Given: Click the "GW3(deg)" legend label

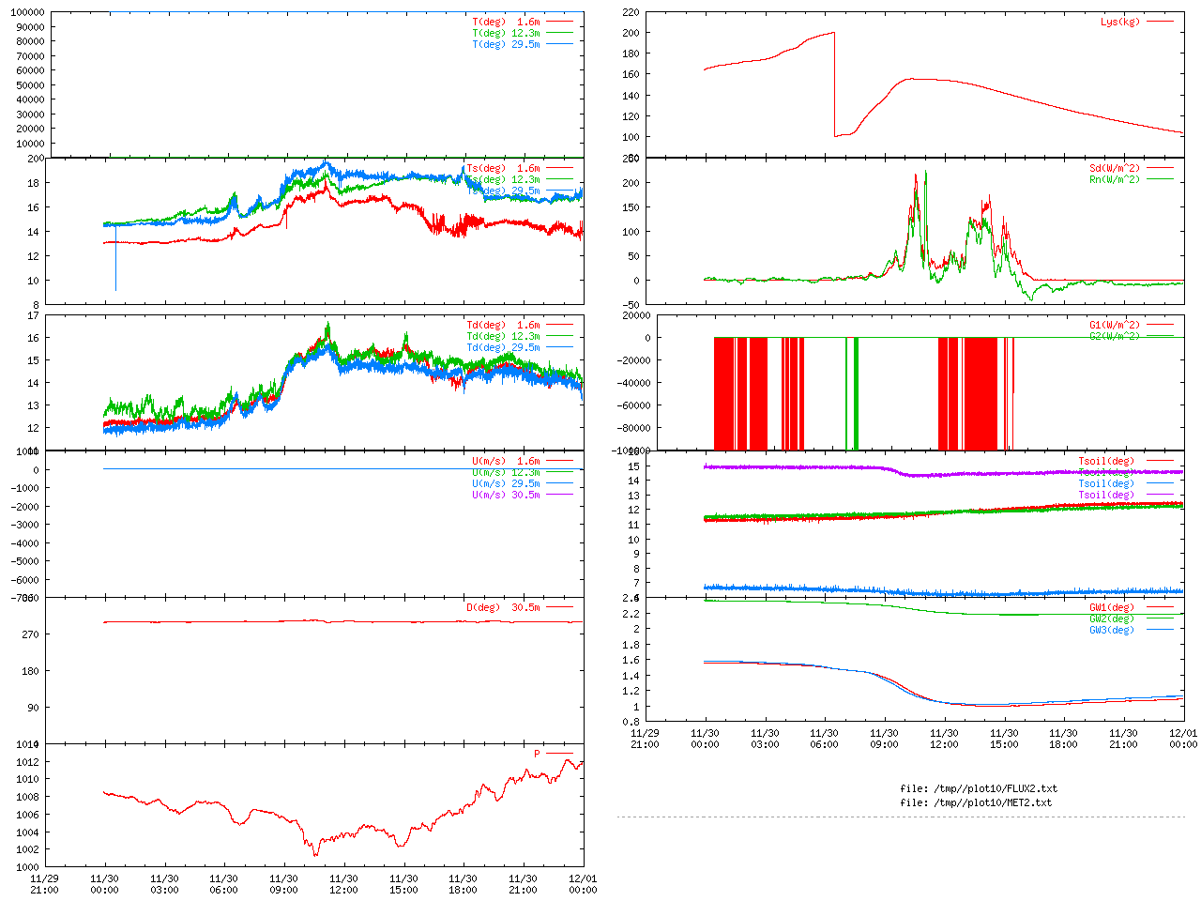Looking at the screenshot, I should point(1112,630).
